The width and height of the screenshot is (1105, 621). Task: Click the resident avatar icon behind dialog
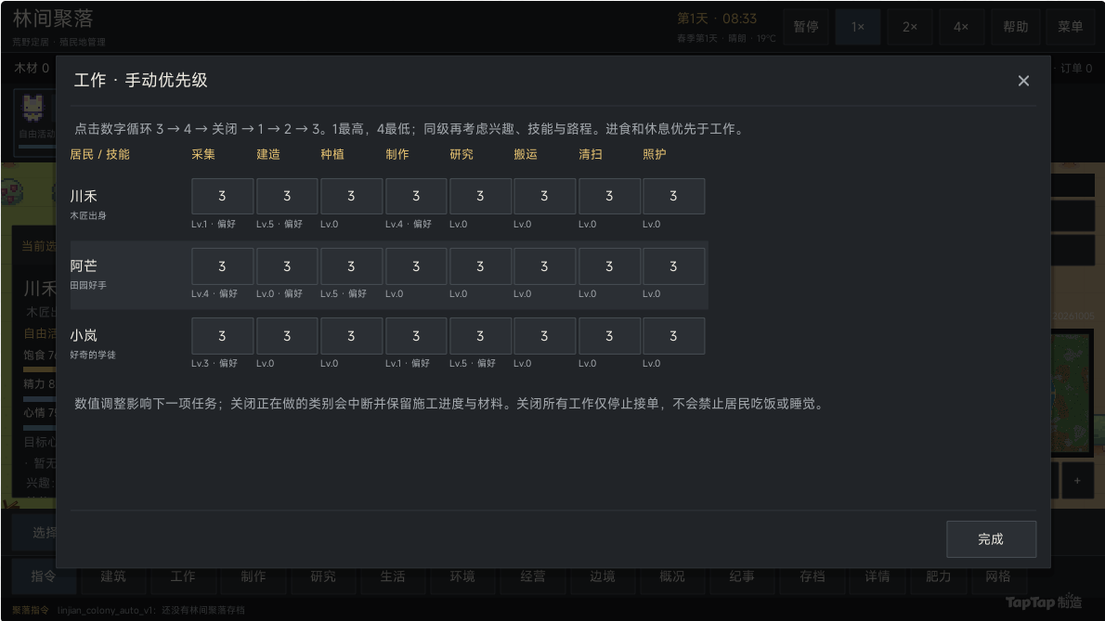pyautogui.click(x=32, y=108)
